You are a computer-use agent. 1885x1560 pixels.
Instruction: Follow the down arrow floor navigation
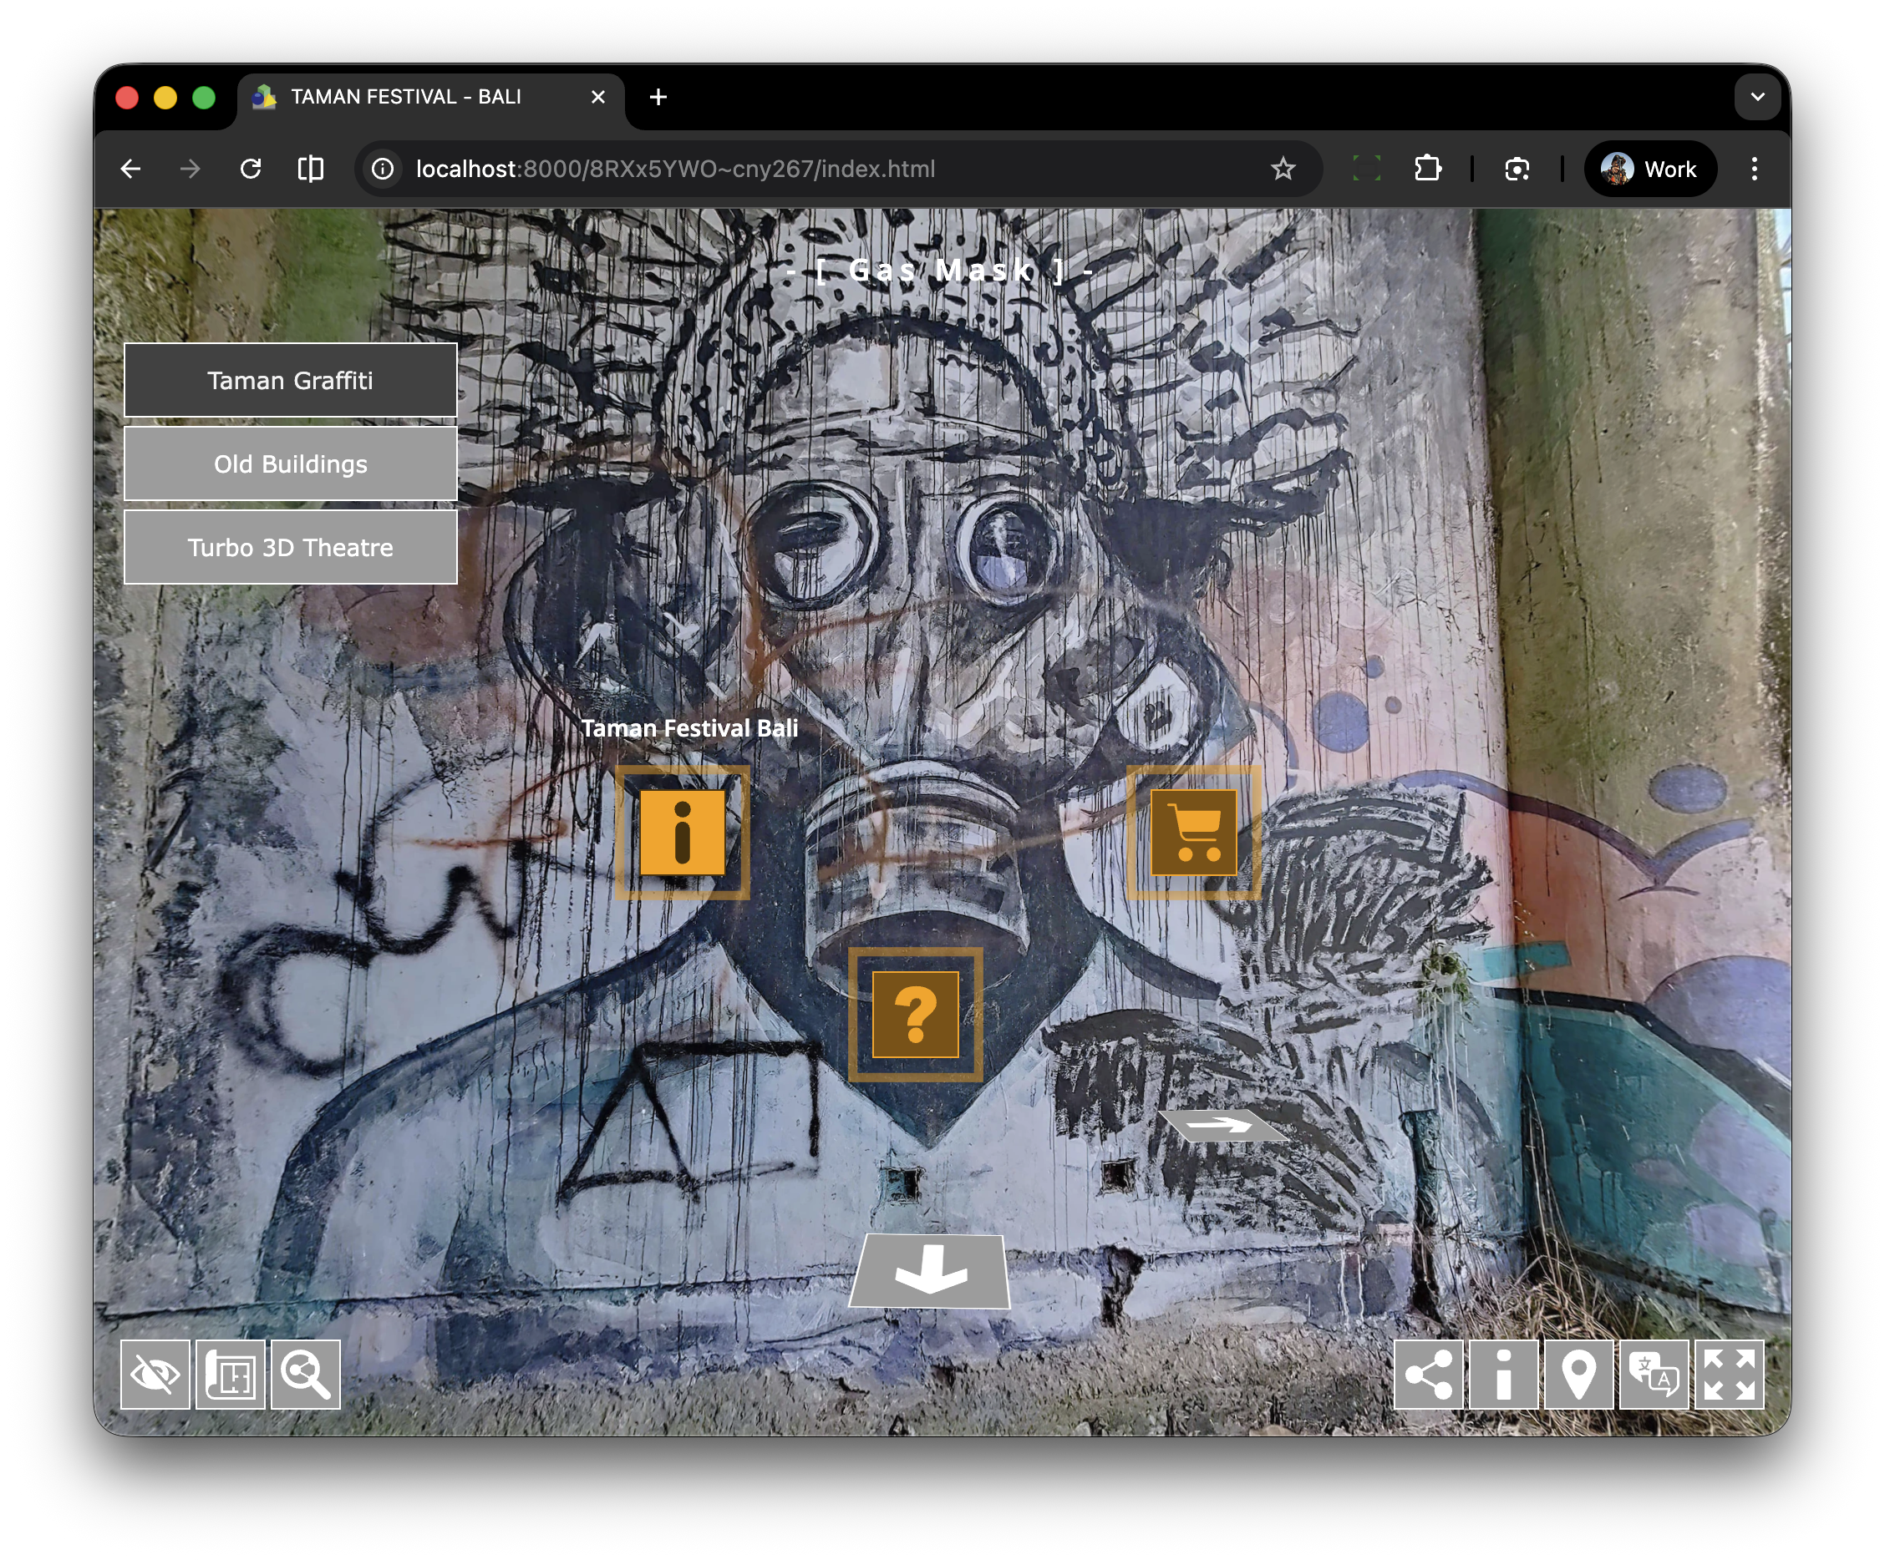(x=930, y=1270)
